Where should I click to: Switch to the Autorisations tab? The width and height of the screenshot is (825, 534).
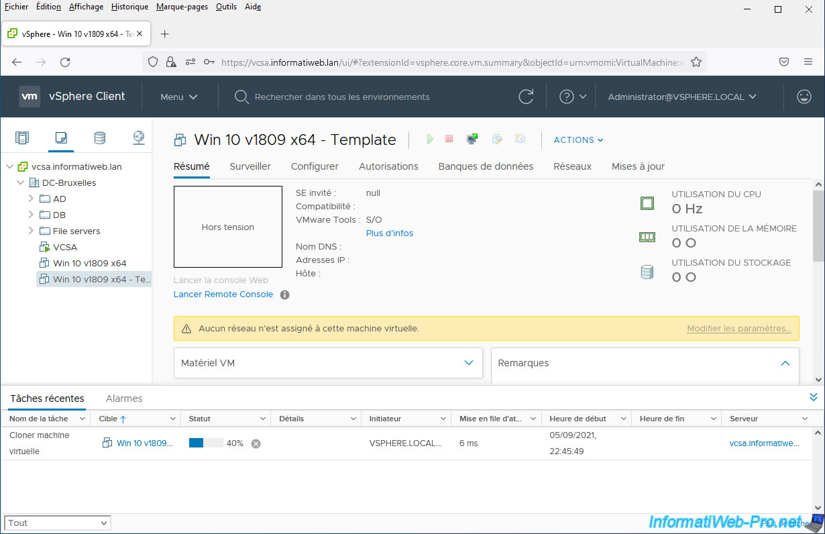[388, 166]
